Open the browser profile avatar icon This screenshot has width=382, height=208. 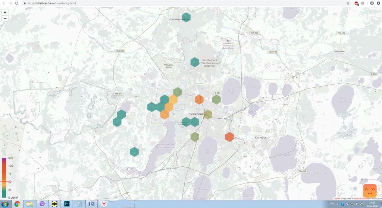[x=372, y=3]
